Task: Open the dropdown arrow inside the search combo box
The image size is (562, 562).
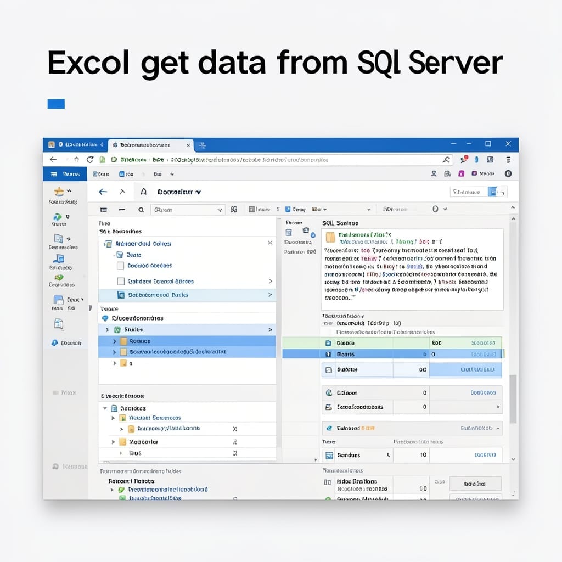Action: click(x=220, y=210)
